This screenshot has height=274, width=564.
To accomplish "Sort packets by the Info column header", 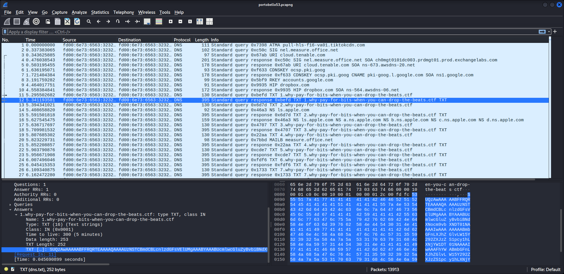I will click(x=380, y=40).
